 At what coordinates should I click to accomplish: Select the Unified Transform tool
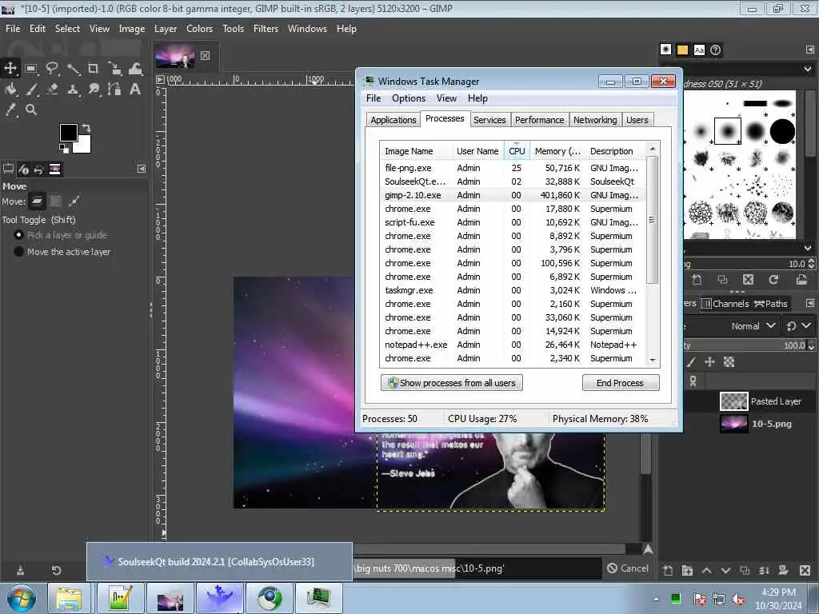[x=114, y=68]
